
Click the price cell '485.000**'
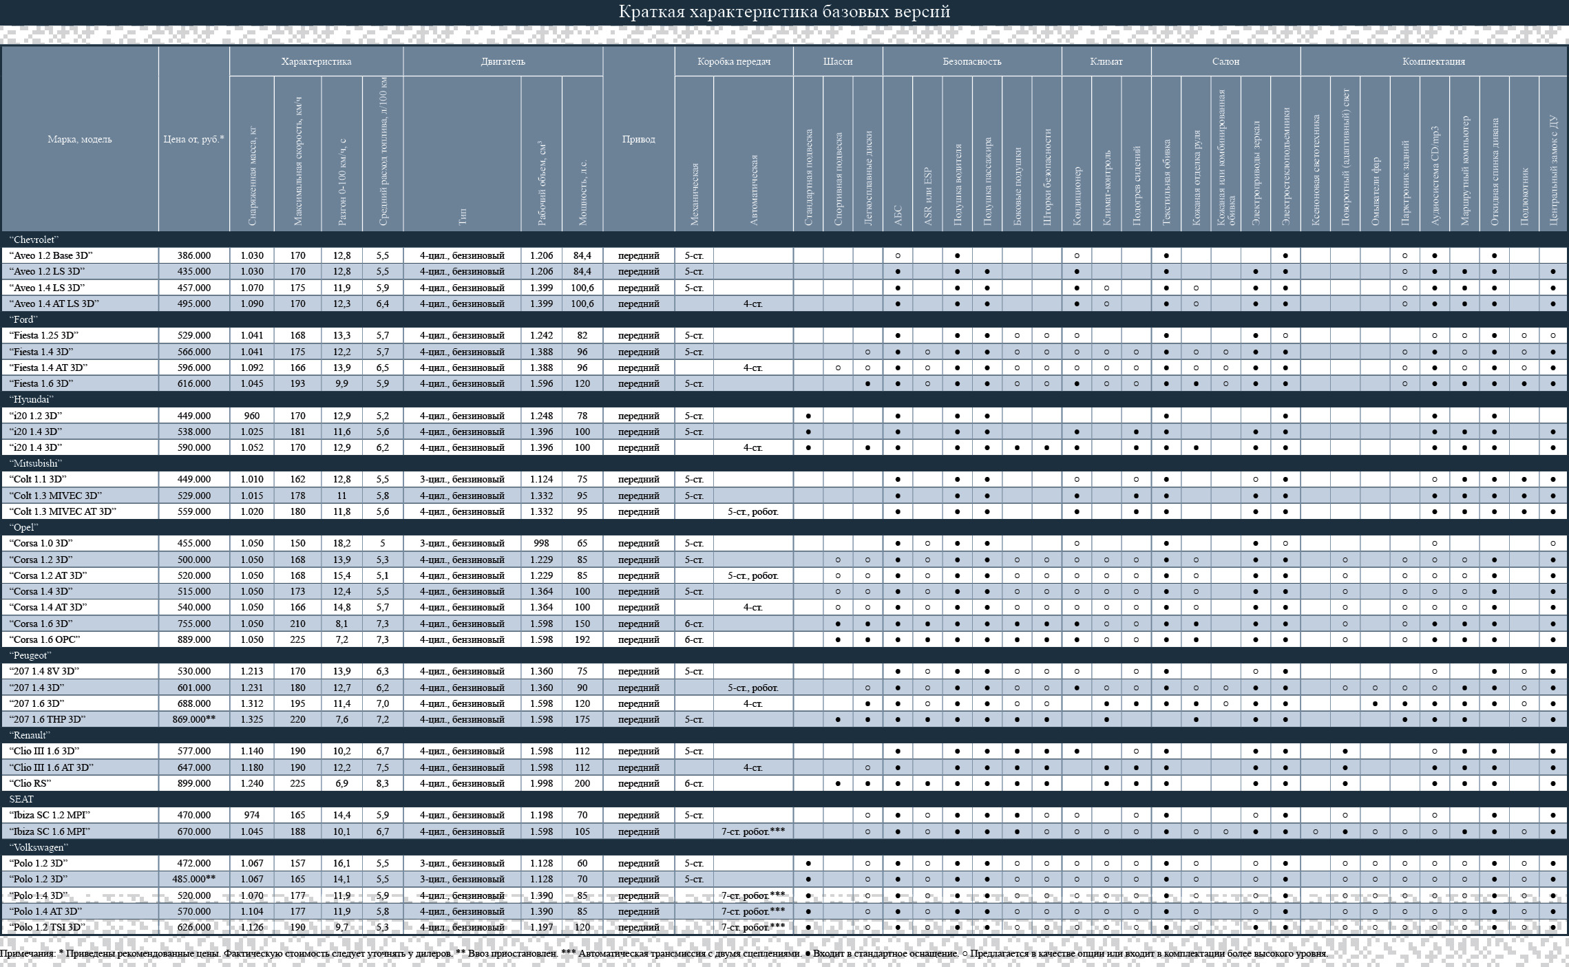click(x=194, y=879)
